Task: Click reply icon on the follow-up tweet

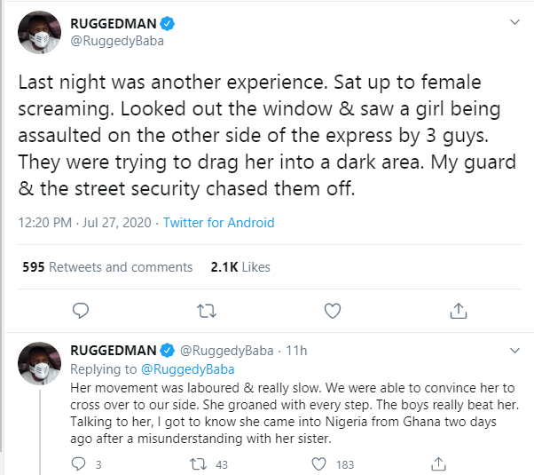Action: pyautogui.click(x=78, y=463)
